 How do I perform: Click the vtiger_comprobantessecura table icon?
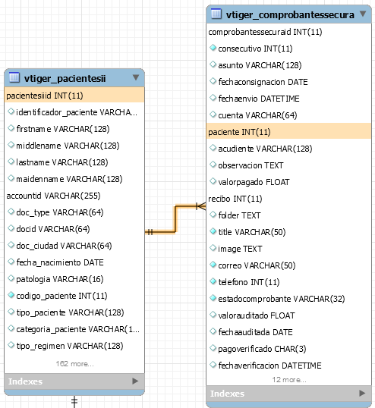216,14
